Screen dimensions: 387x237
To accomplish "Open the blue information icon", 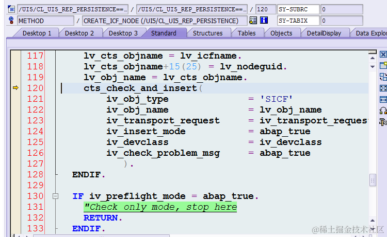I will 264,21.
